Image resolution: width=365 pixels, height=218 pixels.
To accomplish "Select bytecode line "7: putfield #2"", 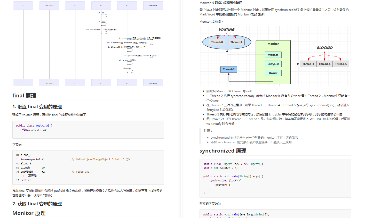I will coord(30,172).
